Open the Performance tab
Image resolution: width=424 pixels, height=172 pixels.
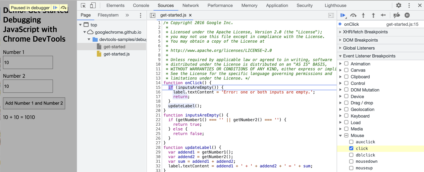point(220,5)
